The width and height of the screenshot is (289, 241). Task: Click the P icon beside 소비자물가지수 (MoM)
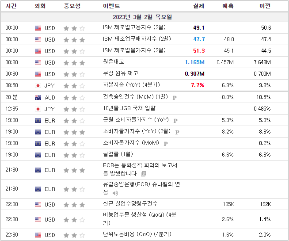click(166, 143)
